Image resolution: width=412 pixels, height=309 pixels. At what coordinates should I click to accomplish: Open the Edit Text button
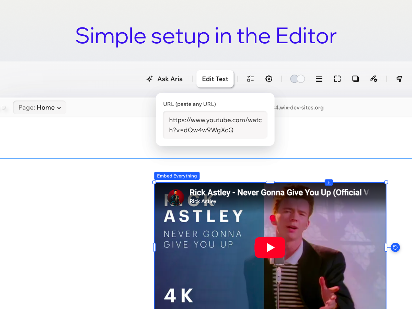coord(215,79)
